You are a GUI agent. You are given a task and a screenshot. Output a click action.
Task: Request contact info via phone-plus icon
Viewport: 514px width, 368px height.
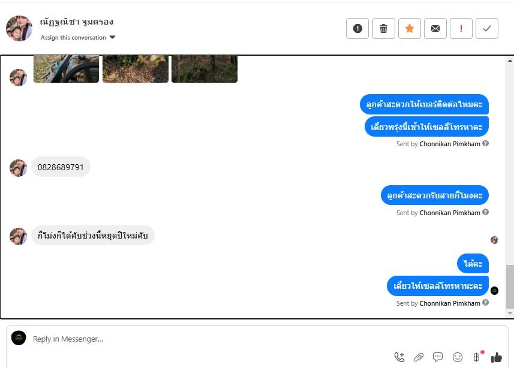pos(399,357)
